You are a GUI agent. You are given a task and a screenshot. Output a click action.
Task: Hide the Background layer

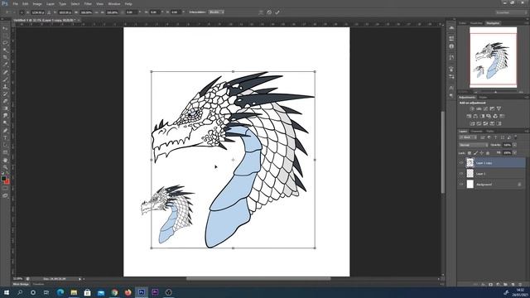pyautogui.click(x=461, y=185)
